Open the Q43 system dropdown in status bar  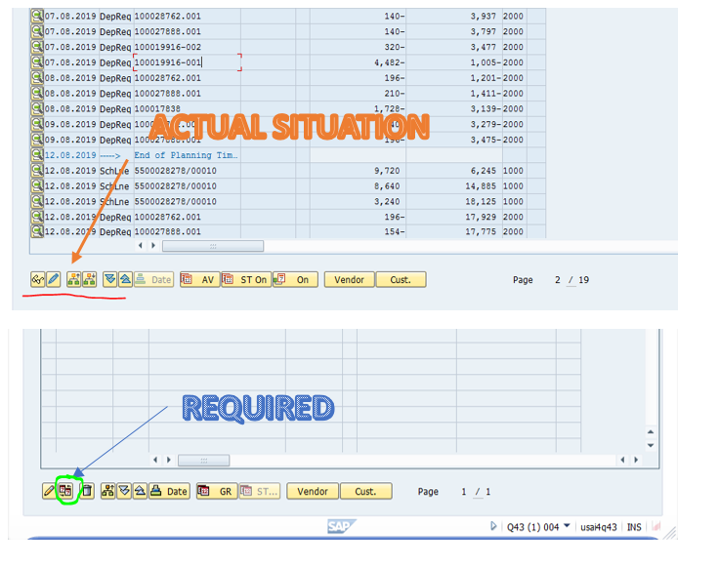tap(567, 527)
